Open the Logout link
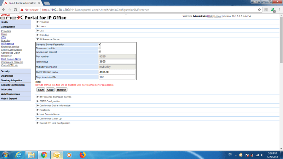Screen dimensions: 283x159 coord(218,16)
